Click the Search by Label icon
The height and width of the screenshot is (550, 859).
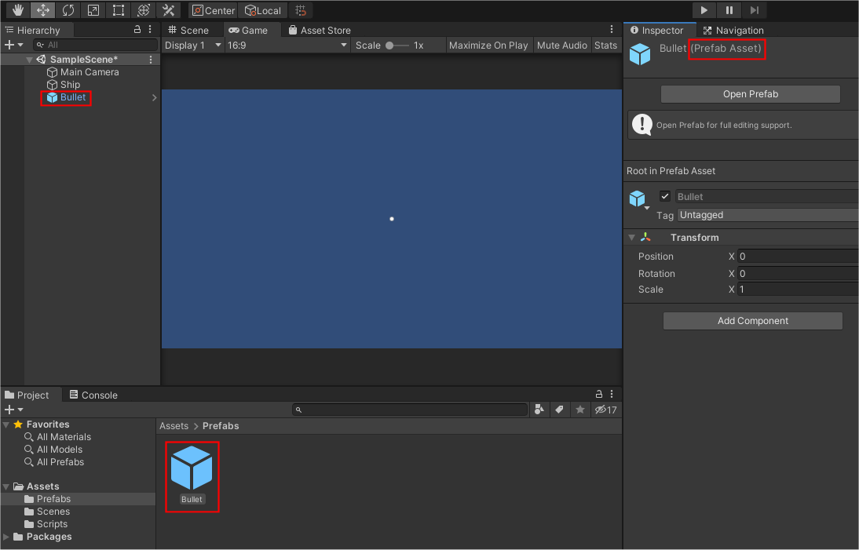[x=559, y=410]
